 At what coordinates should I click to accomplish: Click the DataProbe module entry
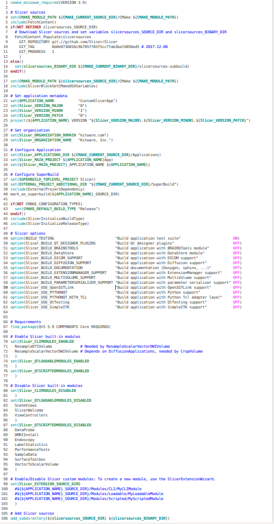click(x=25, y=430)
